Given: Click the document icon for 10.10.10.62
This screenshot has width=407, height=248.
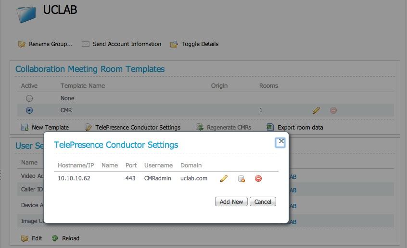Looking at the screenshot, I should point(241,178).
